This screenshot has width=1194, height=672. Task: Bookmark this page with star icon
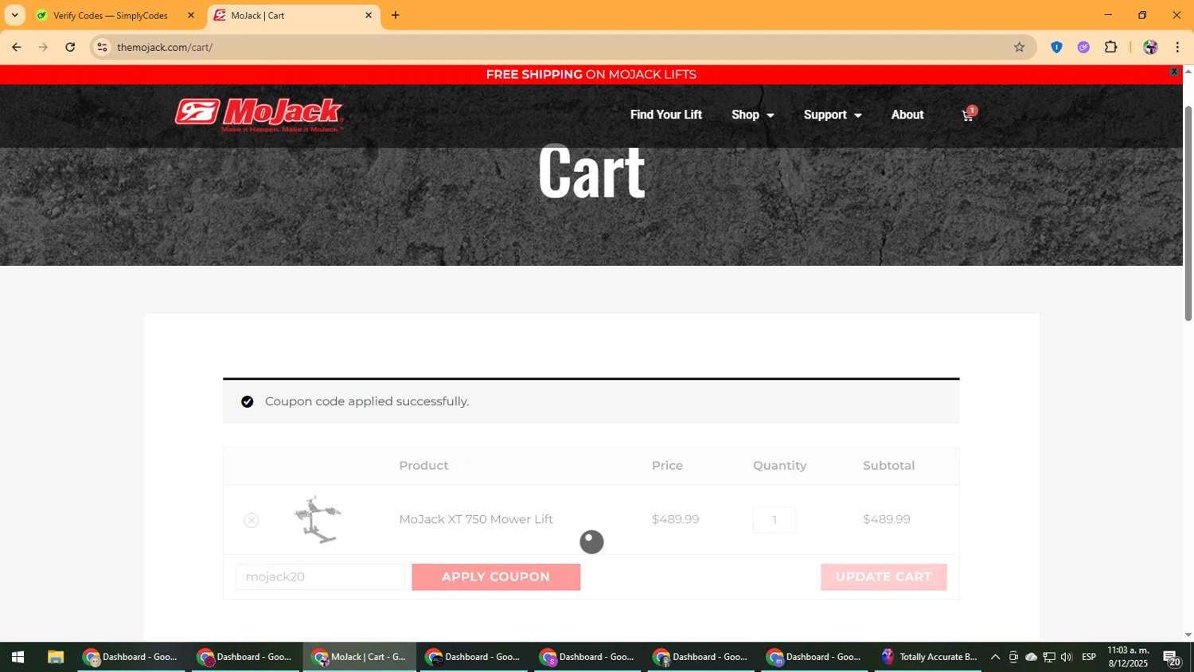[1019, 47]
